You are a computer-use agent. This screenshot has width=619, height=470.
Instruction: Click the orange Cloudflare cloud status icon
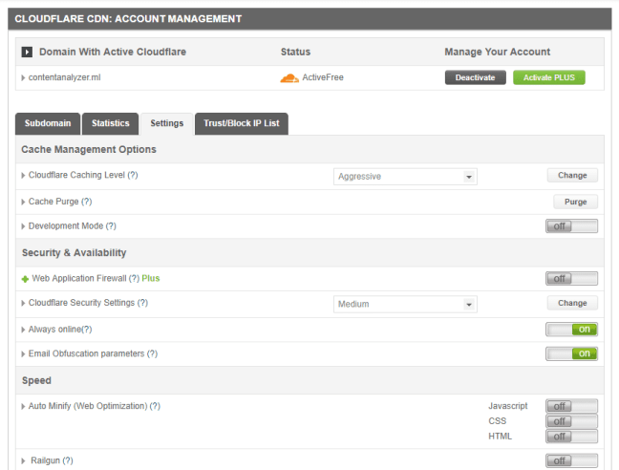pyautogui.click(x=289, y=78)
